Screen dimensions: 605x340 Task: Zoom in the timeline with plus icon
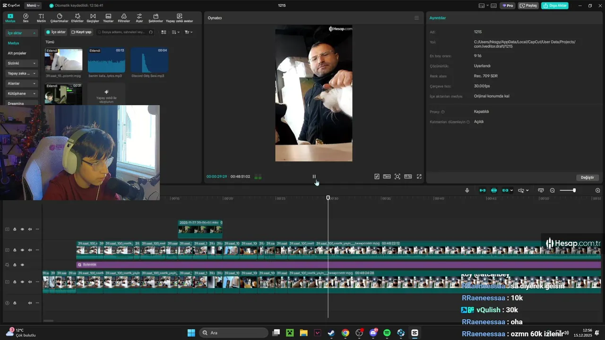(x=597, y=190)
